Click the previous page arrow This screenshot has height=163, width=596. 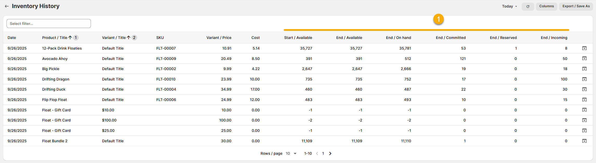pyautogui.click(x=317, y=153)
